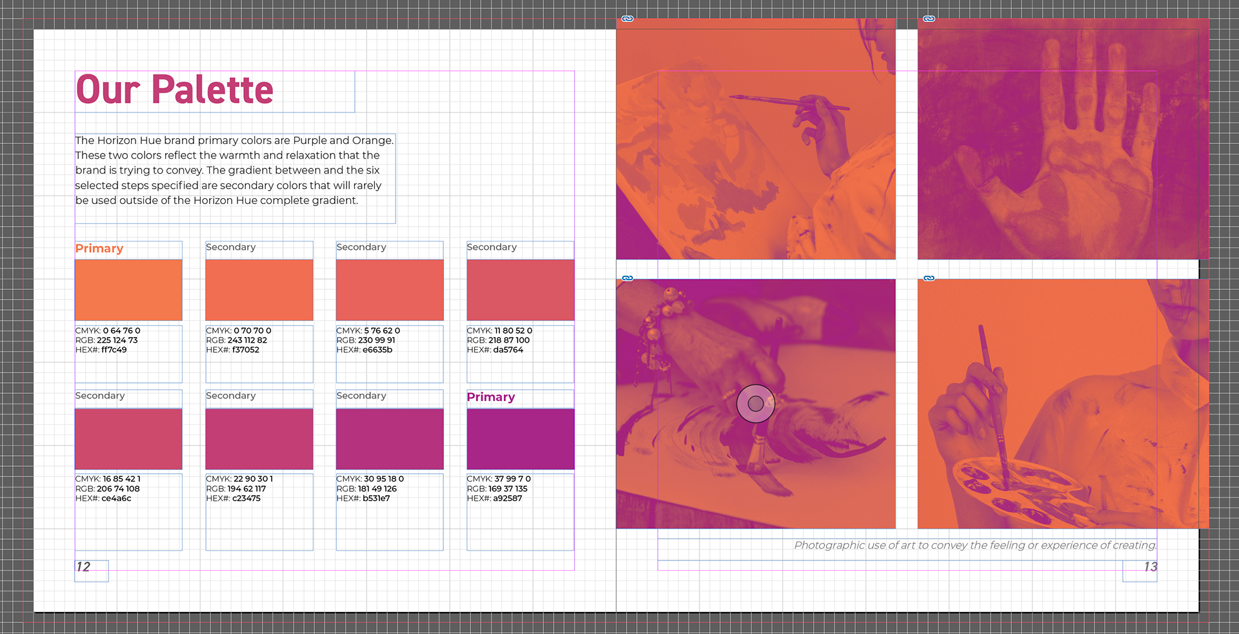The image size is (1239, 634).
Task: Click the link badge on the painted-hand photo
Action: (929, 19)
